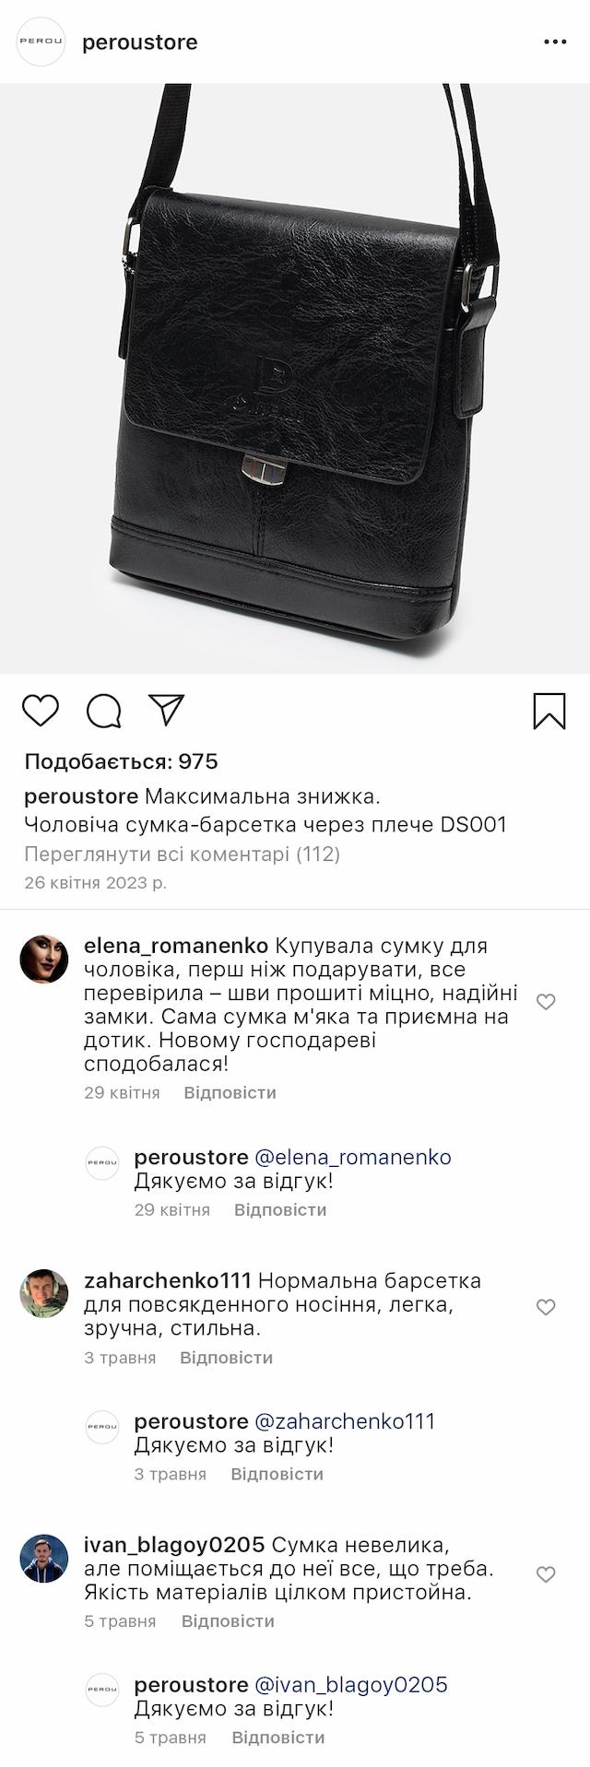Reply to ivan_blagoy0205's comment
Image resolution: width=590 pixels, height=1767 pixels.
pos(228,1621)
